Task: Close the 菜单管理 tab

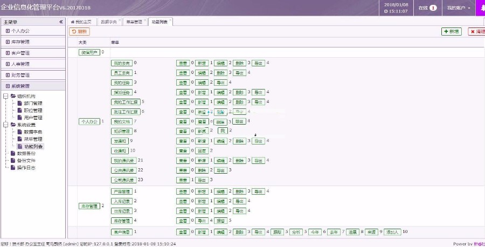Action: pos(145,20)
